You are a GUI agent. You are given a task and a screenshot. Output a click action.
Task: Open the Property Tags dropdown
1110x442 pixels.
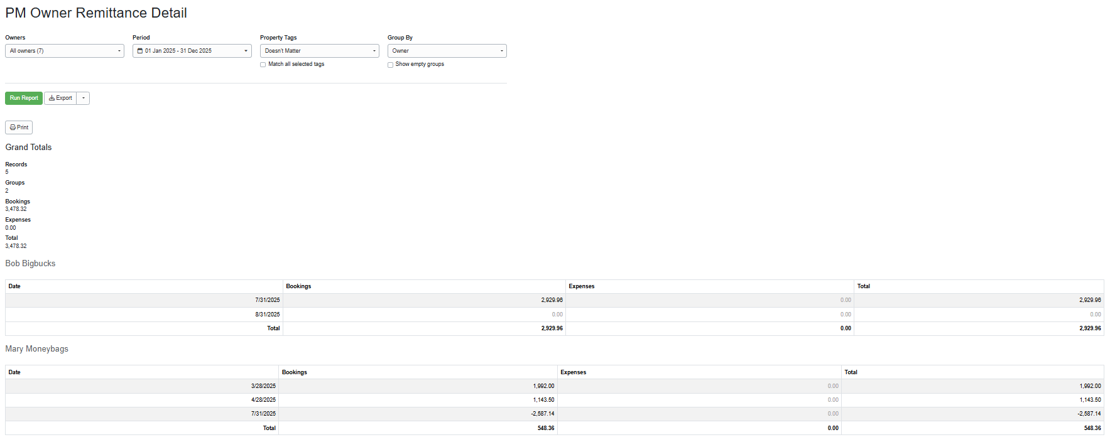320,51
